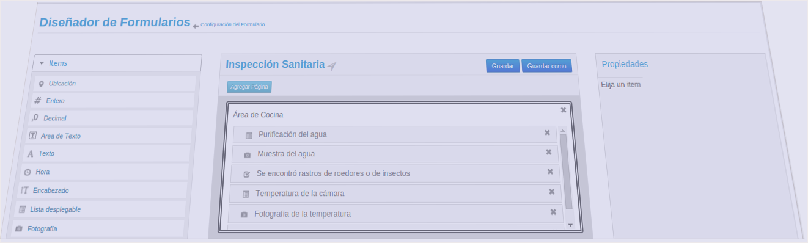808x243 pixels.
Task: Select the Hora item label
Action: click(x=43, y=172)
